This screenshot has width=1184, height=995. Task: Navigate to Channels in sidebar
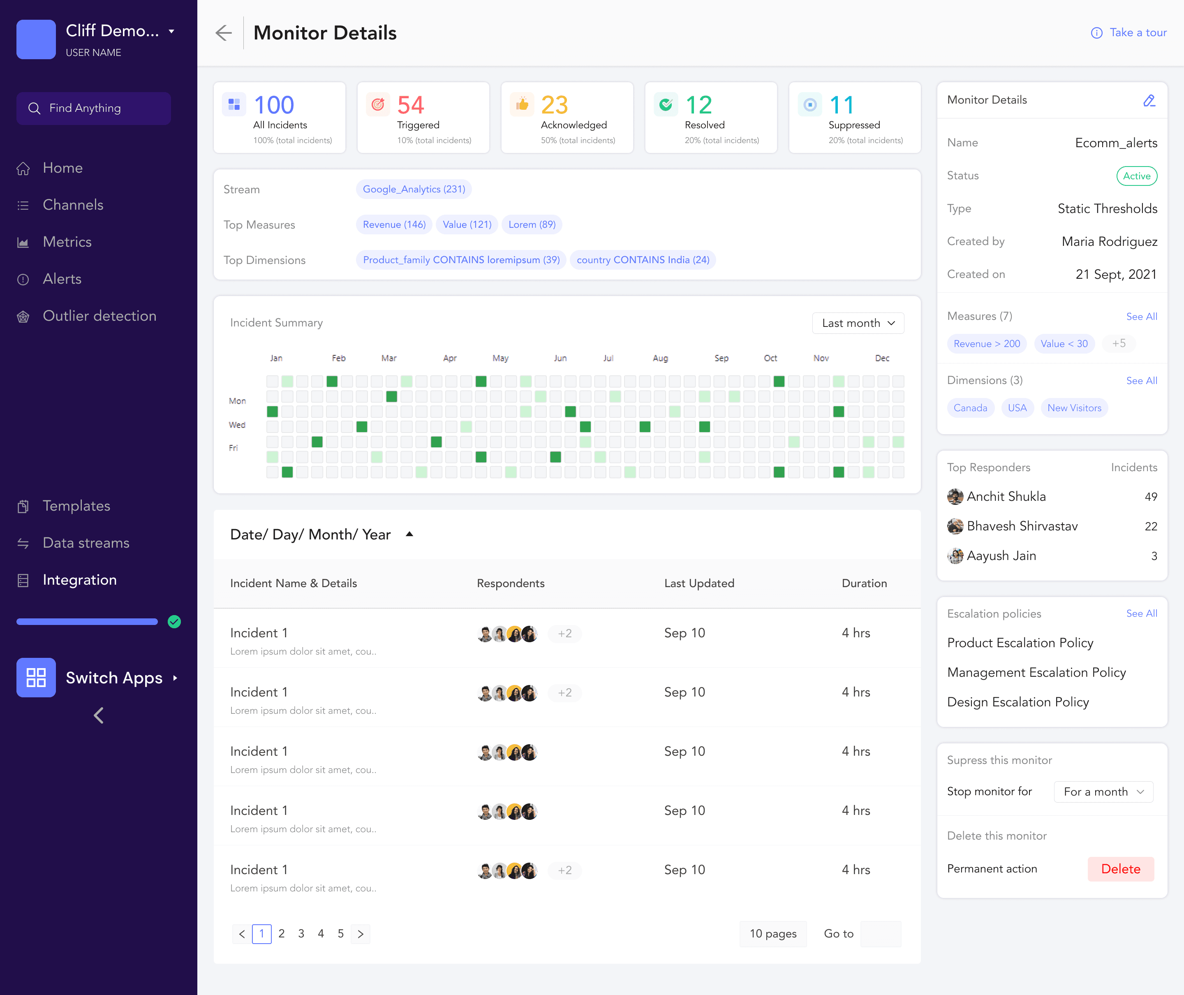73,205
